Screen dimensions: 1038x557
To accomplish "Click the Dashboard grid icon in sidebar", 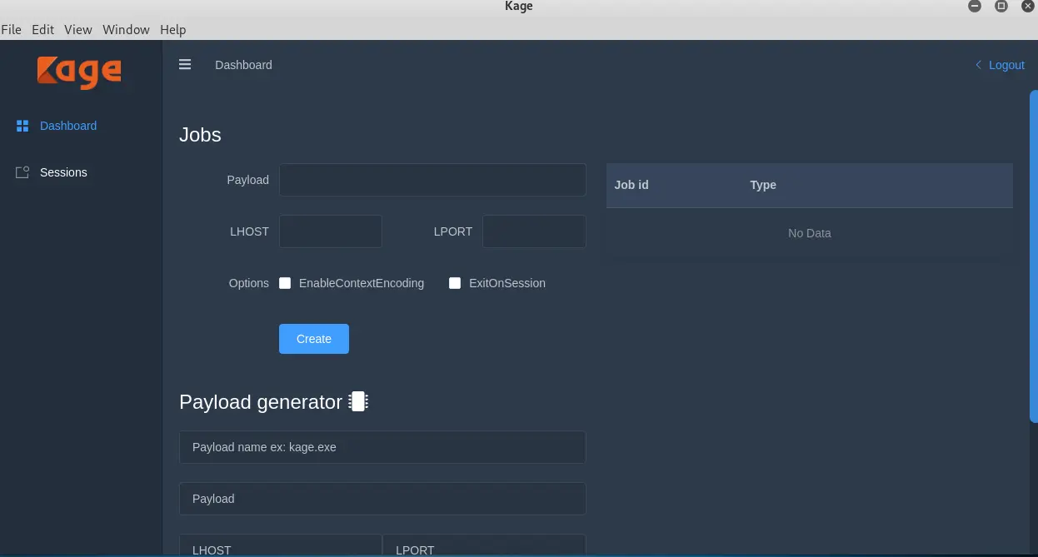I will [22, 126].
